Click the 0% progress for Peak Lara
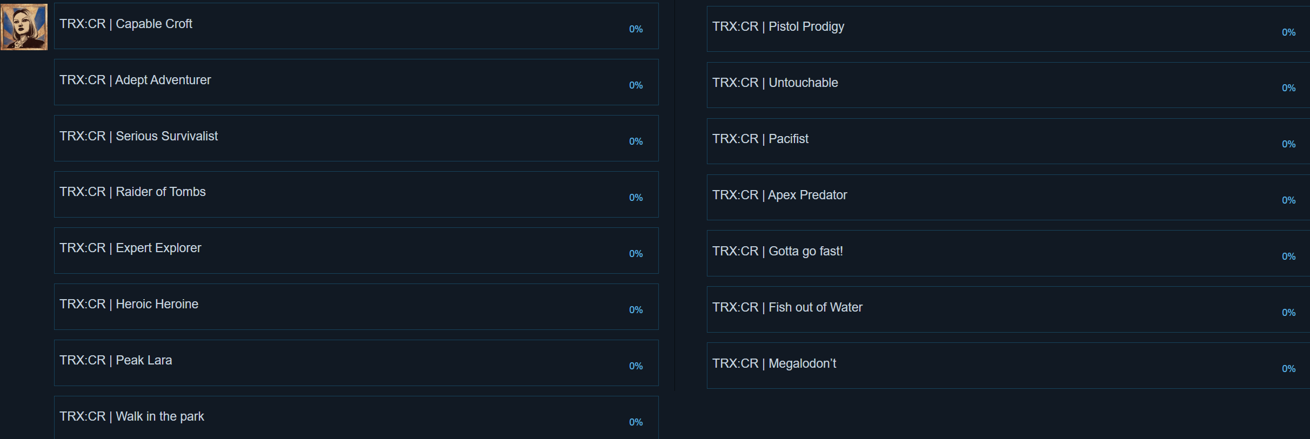This screenshot has height=439, width=1310. (636, 366)
